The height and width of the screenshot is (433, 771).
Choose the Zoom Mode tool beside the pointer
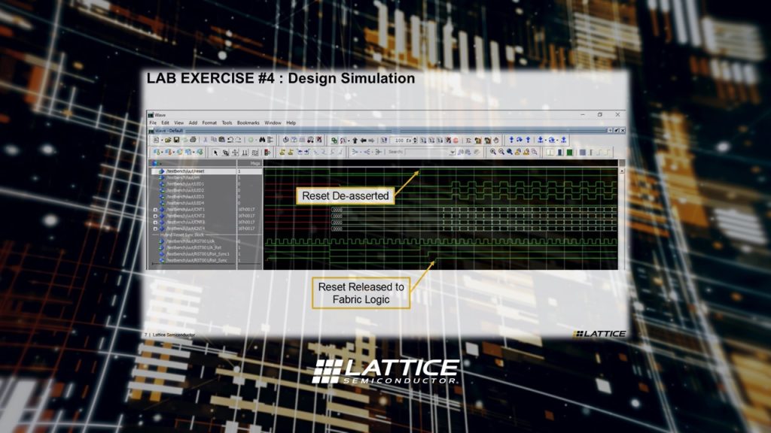coord(225,153)
